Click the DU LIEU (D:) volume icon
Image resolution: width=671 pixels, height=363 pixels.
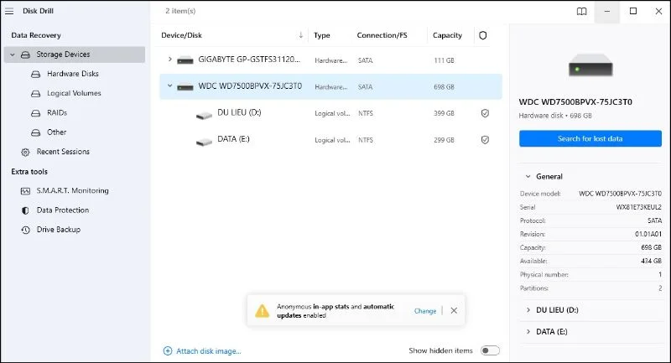point(204,115)
